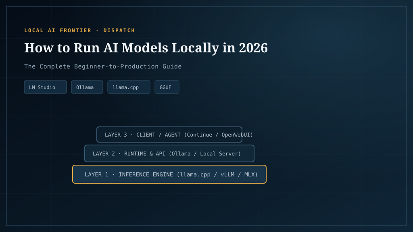
Task: Select the Layer 2 Runtime & API box
Action: [x=169, y=153]
